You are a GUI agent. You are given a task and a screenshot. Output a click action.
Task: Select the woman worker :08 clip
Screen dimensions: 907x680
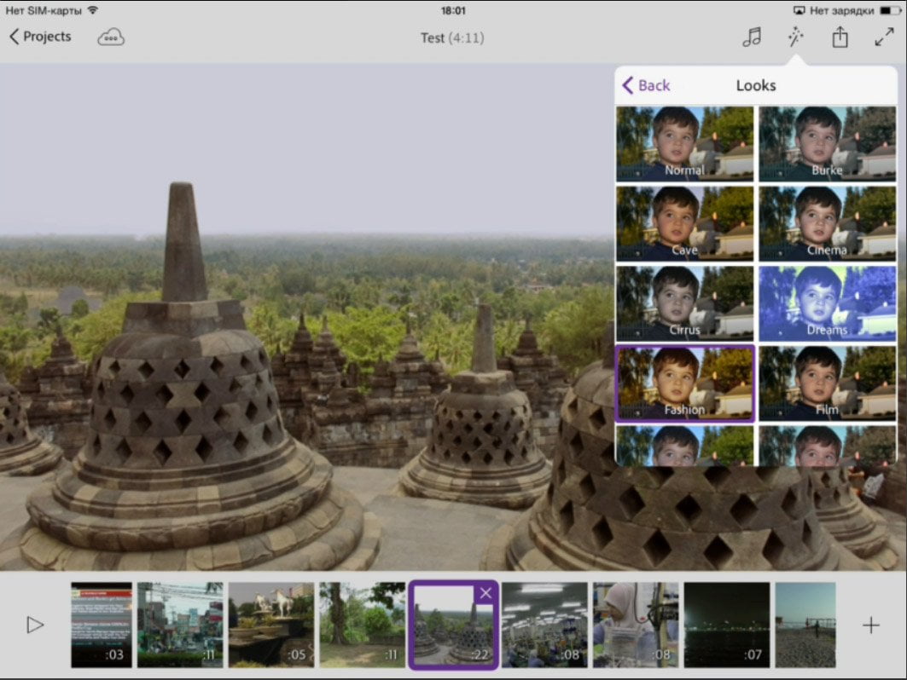[635, 625]
